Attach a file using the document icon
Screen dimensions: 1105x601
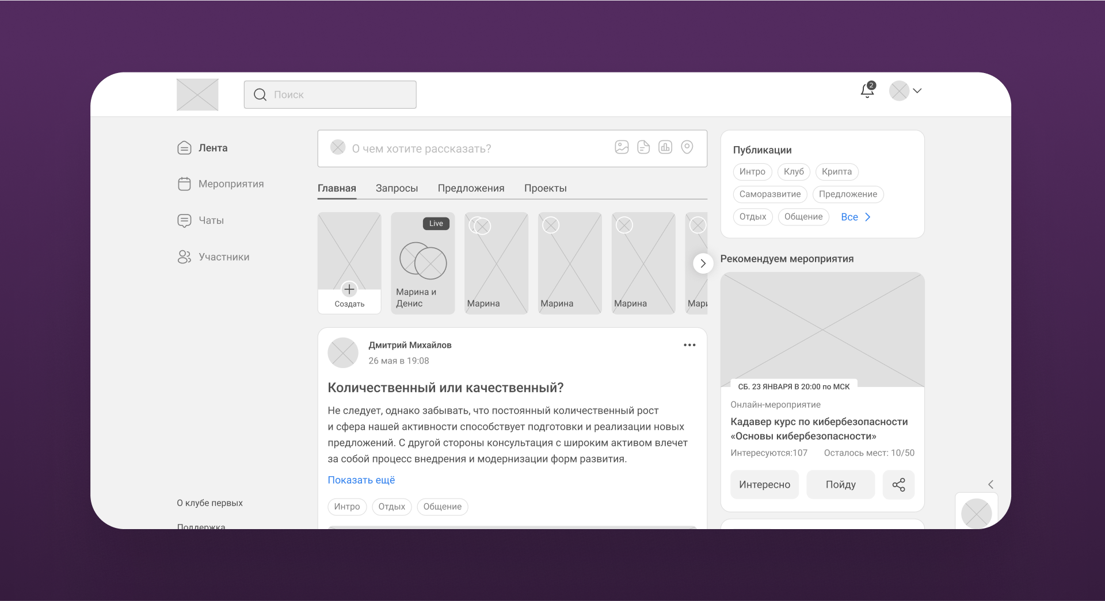(643, 147)
